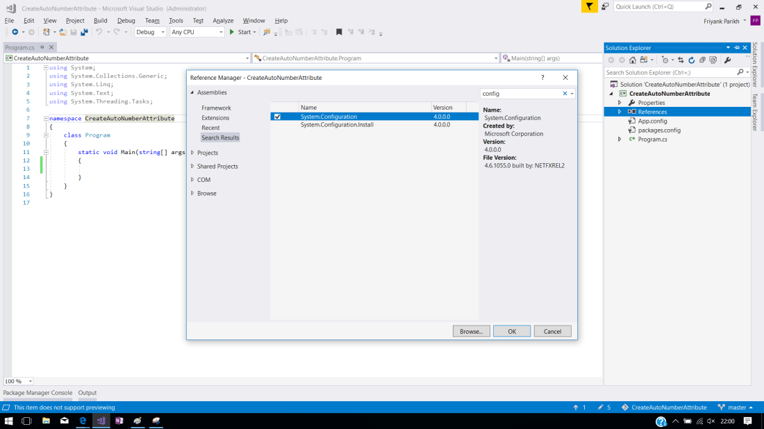Open the Build menu
Screen dimensions: 764x429
click(x=101, y=21)
